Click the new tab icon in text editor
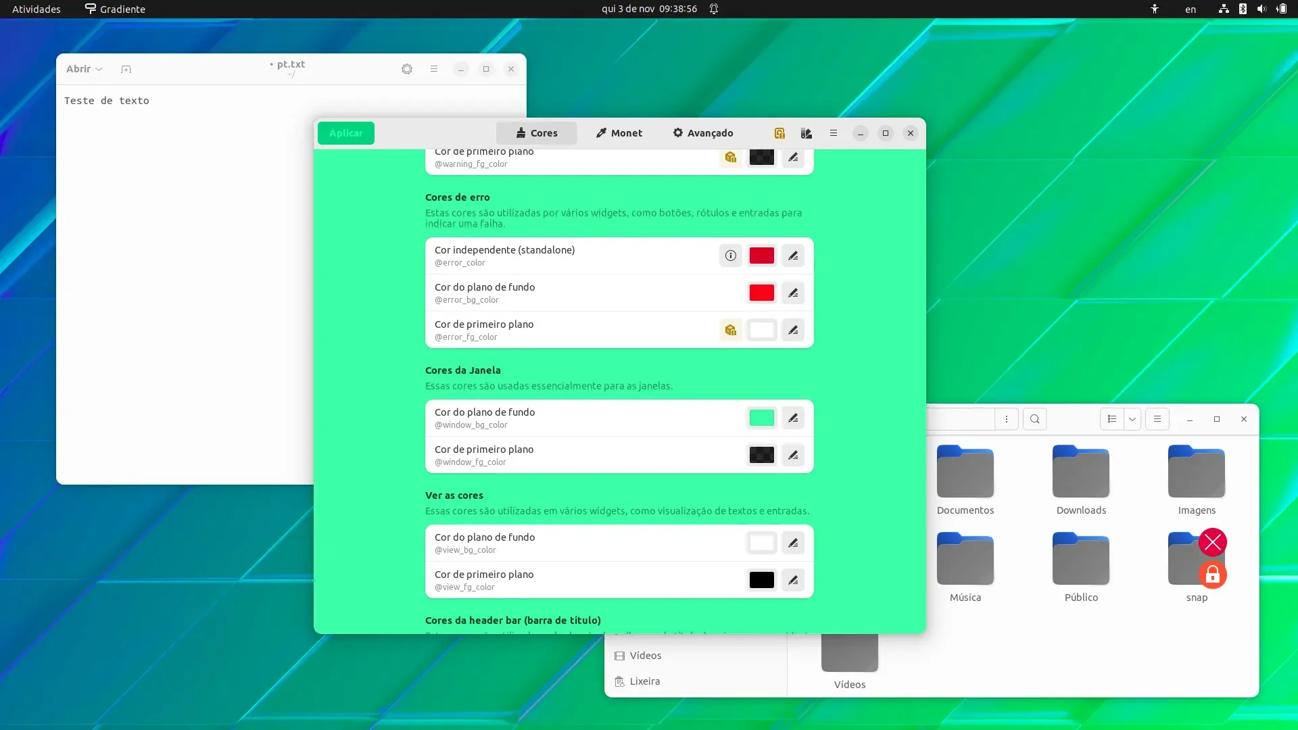Viewport: 1298px width, 730px height. pos(126,69)
